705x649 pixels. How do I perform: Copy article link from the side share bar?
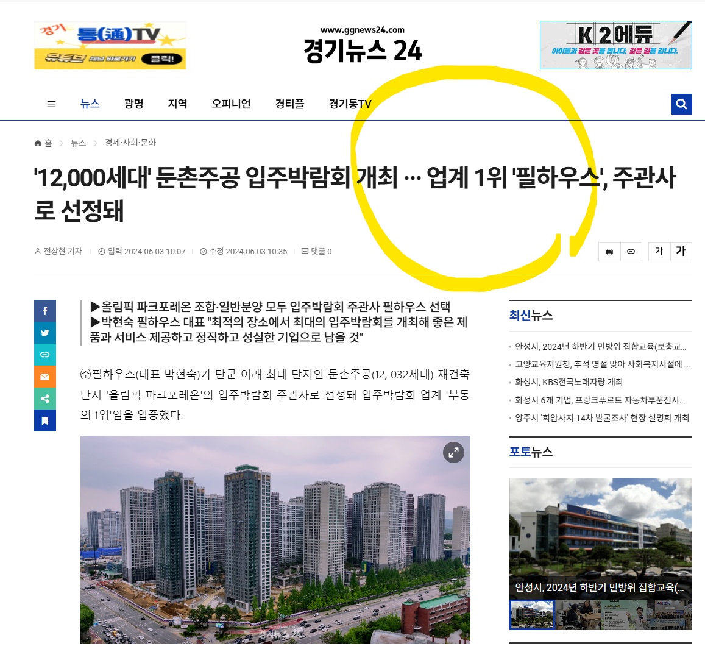[x=45, y=355]
